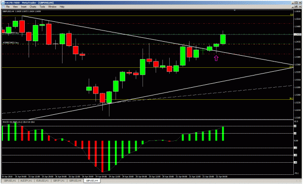Click the '22 Apr 04:00' time label
Image resolution: width=303 pixels, height=184 pixels.
click(x=222, y=176)
